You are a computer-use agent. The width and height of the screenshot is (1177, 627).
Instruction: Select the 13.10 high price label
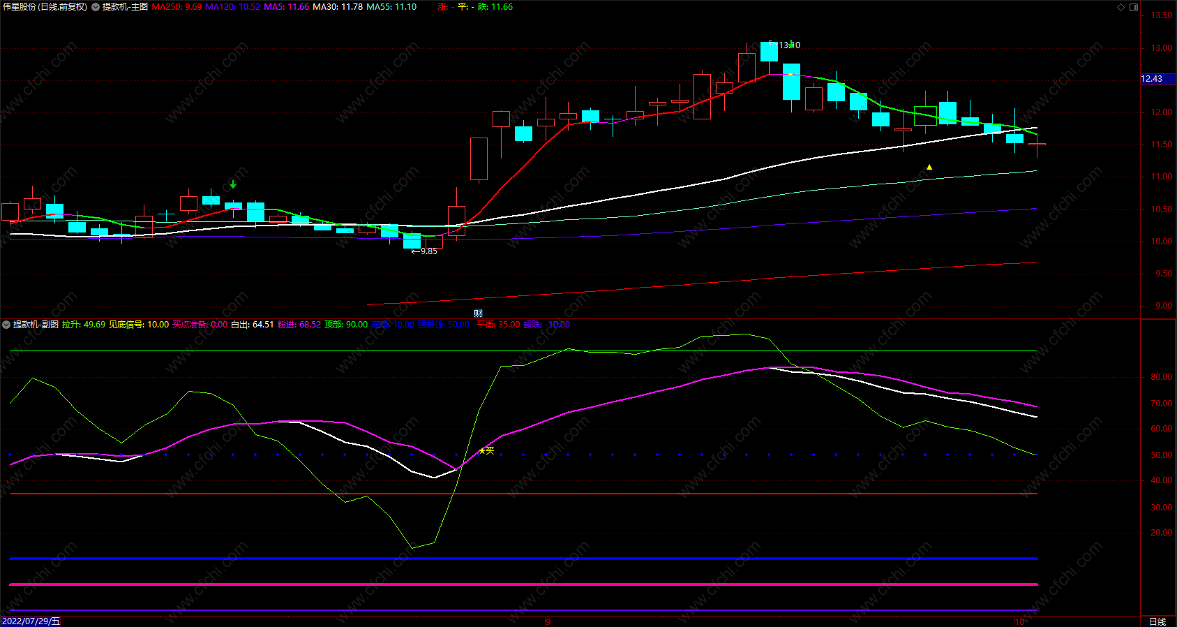(x=789, y=45)
